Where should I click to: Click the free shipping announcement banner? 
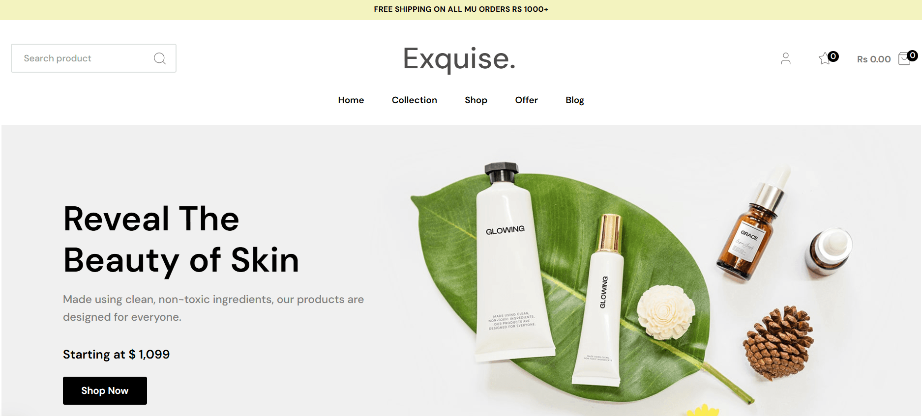click(x=461, y=9)
